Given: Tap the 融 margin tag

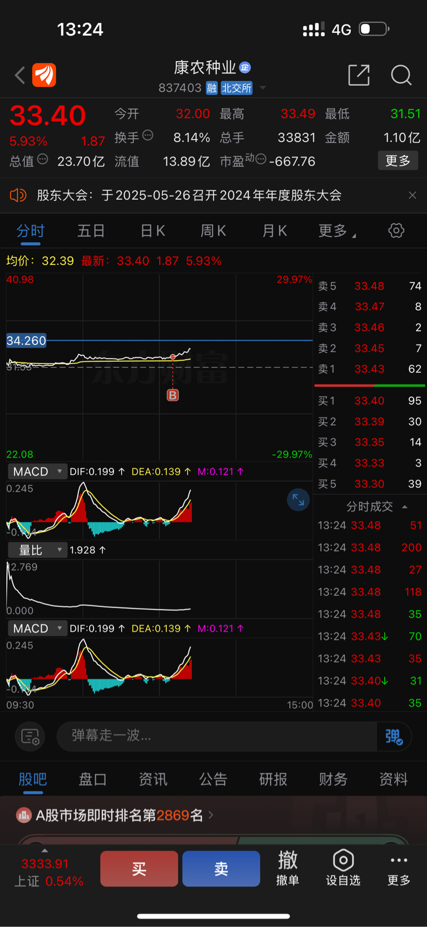Looking at the screenshot, I should (x=211, y=88).
